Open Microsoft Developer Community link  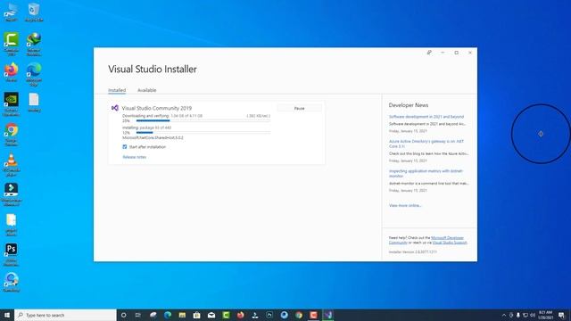point(426,240)
